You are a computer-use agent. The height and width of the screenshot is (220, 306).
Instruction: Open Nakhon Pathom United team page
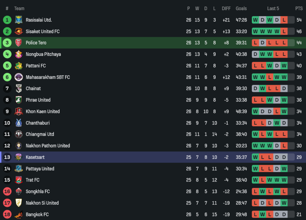coord(48,146)
